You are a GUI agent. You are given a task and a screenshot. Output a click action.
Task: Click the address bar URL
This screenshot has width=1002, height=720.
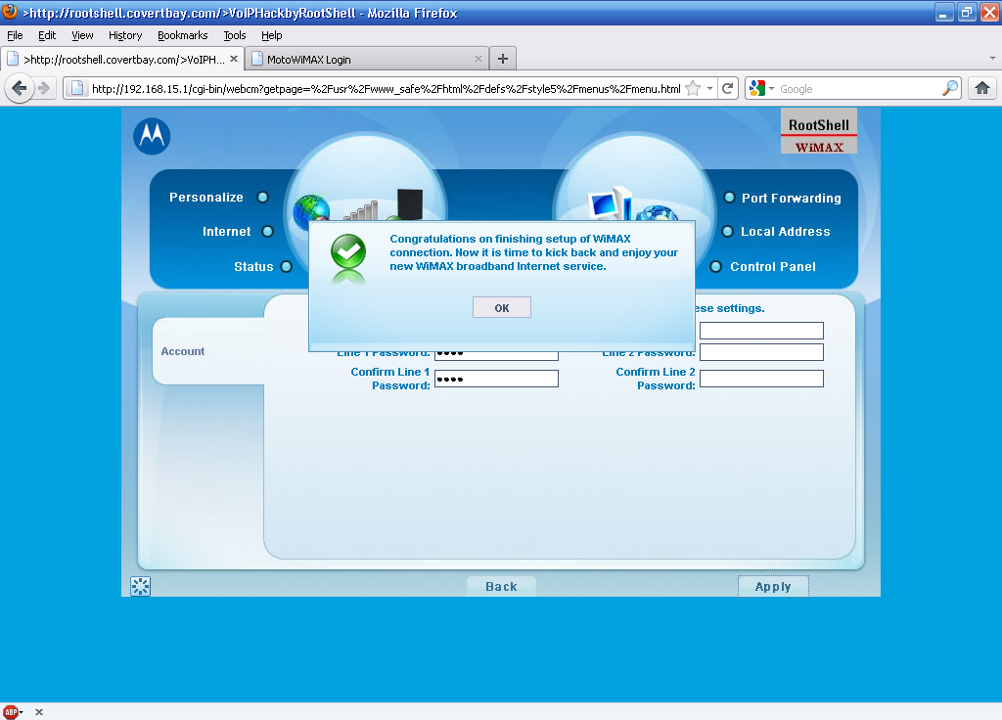pyautogui.click(x=386, y=89)
